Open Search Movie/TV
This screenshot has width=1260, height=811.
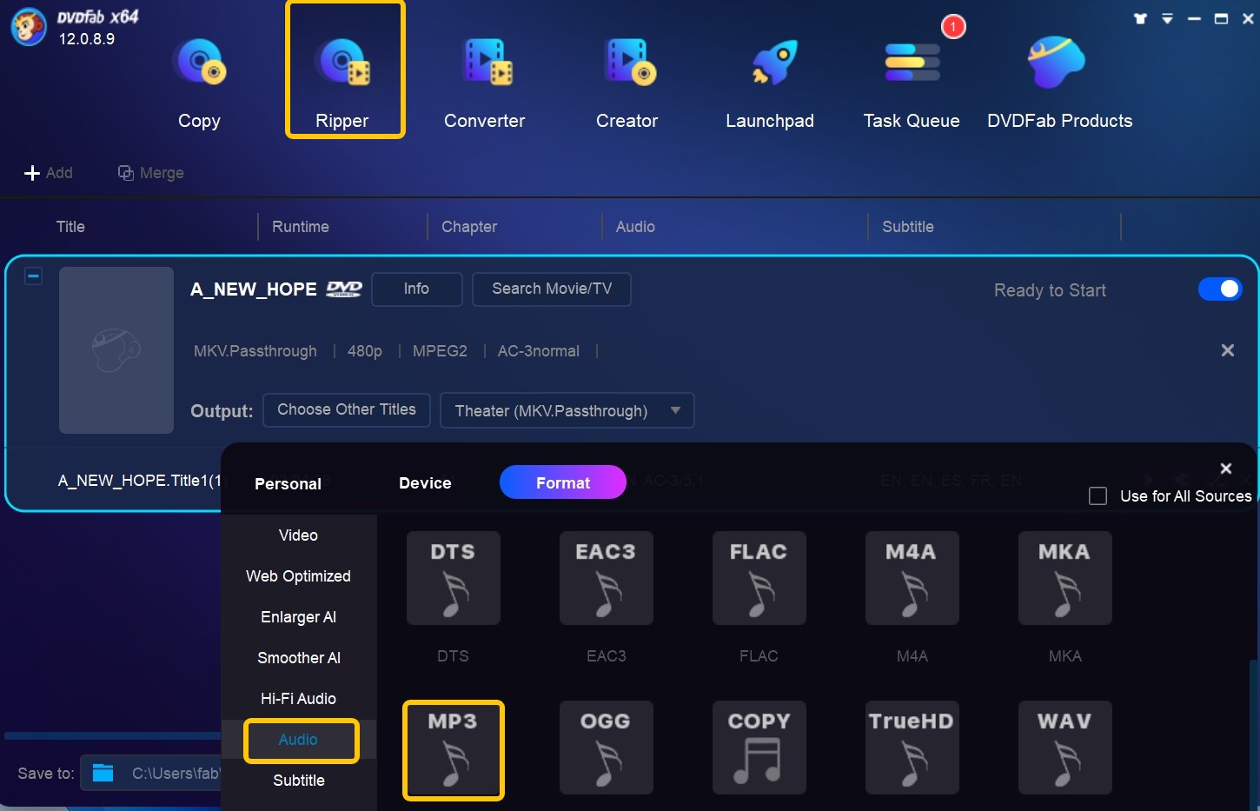tap(551, 289)
